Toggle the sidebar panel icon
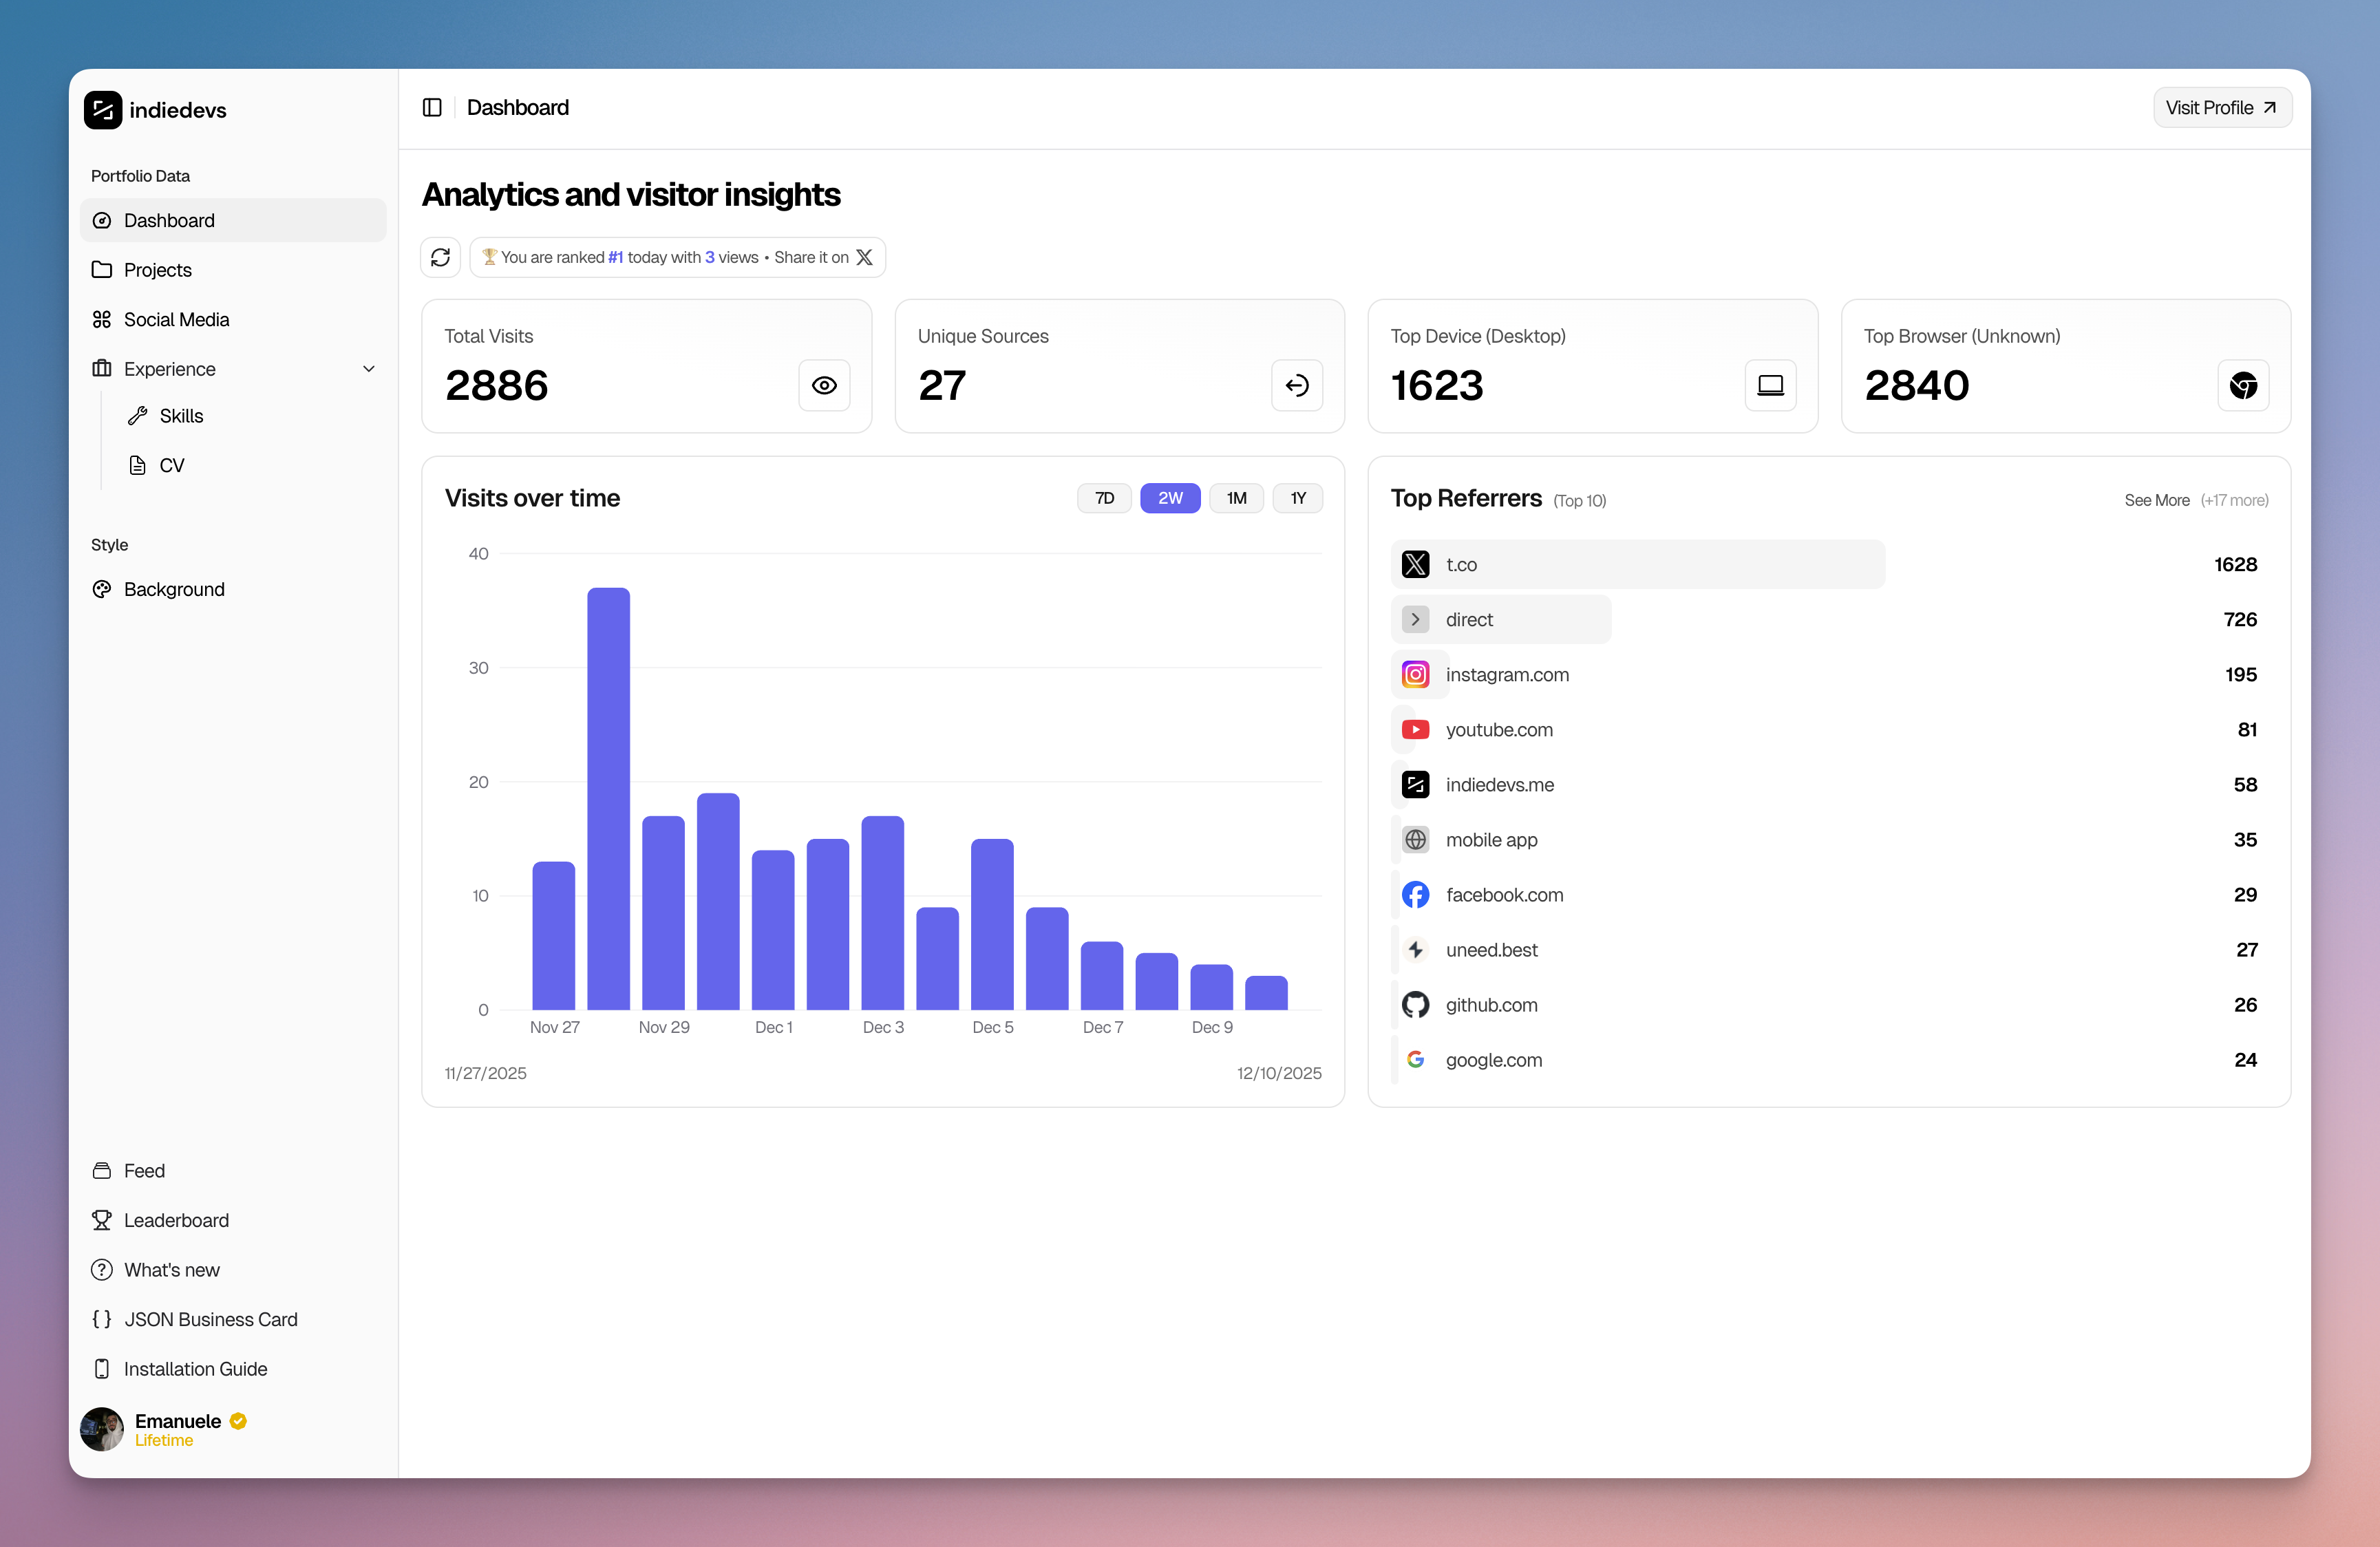 432,107
